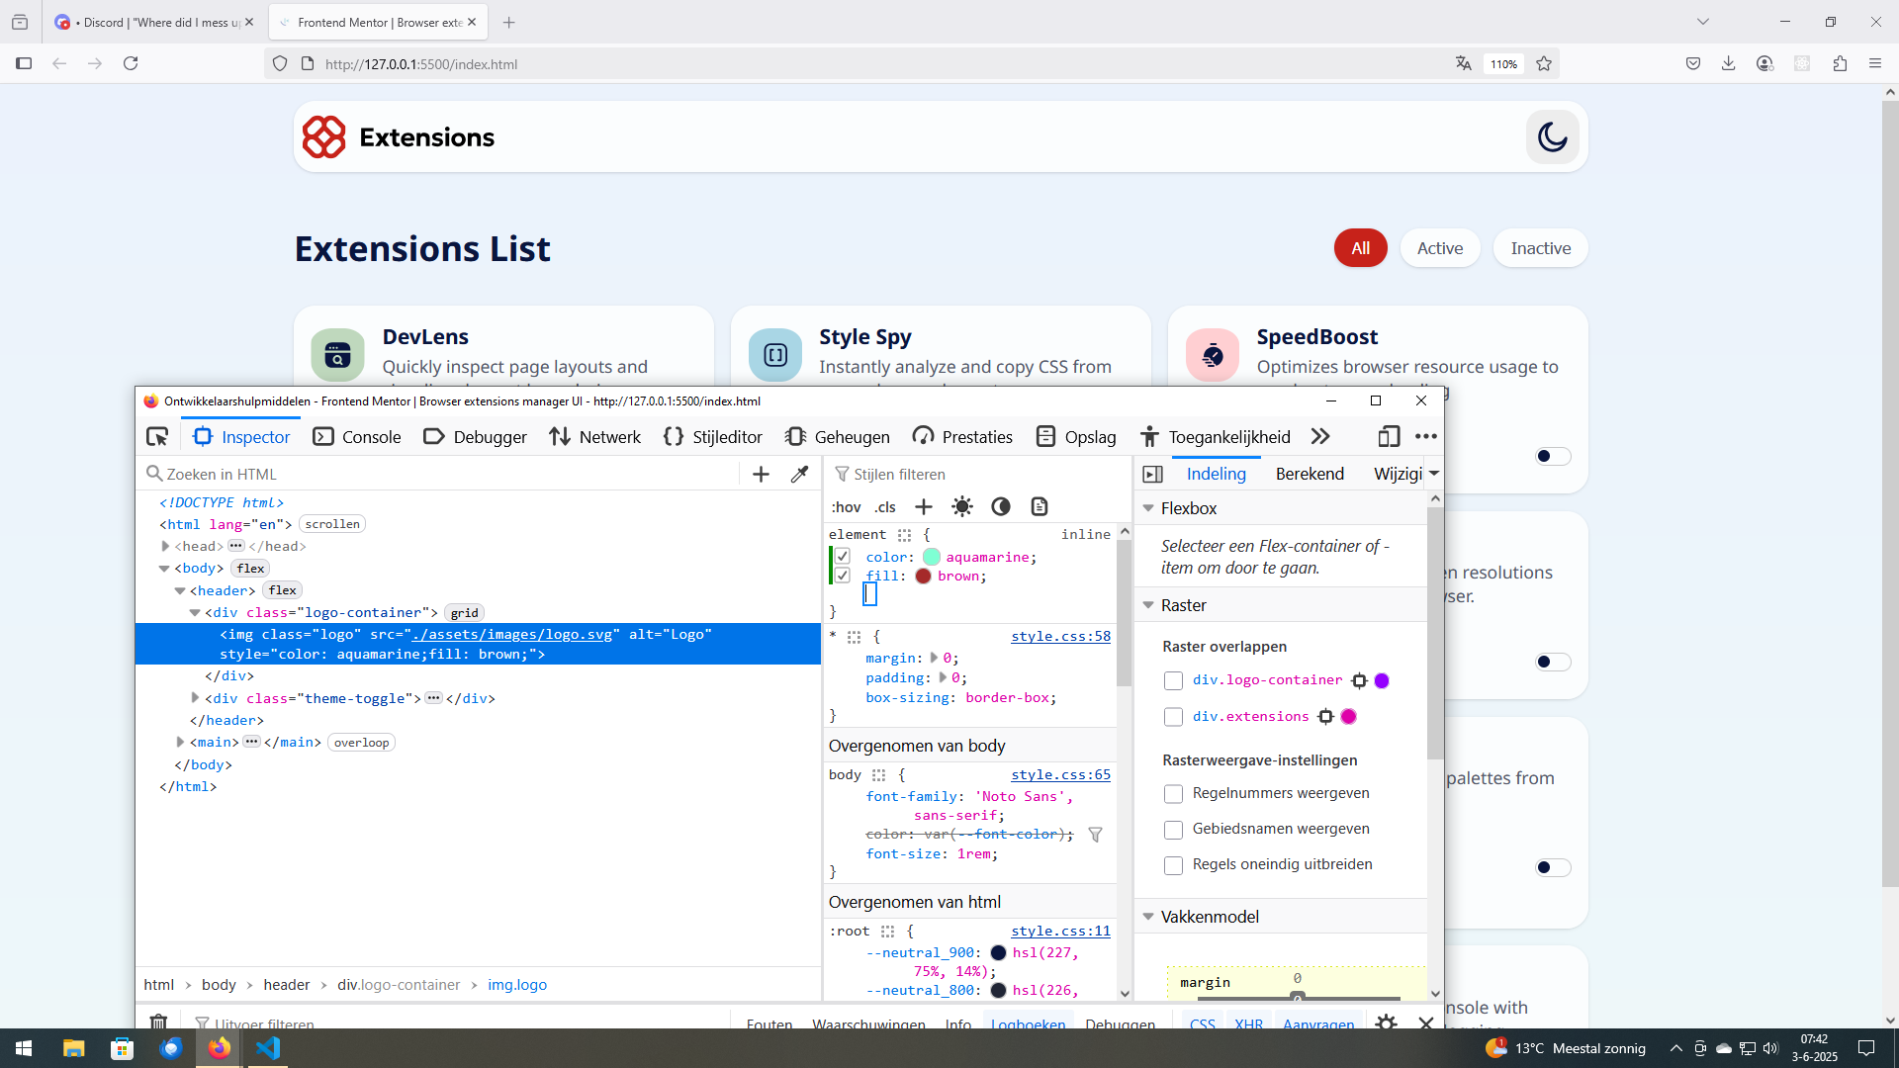The image size is (1899, 1068).
Task: Expand the theme-toggle div node
Action: click(195, 698)
